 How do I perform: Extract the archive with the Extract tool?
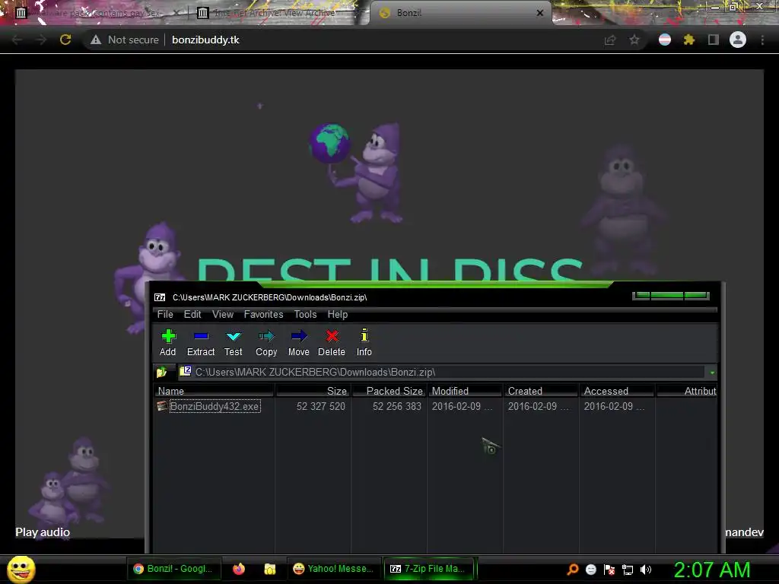pos(201,343)
